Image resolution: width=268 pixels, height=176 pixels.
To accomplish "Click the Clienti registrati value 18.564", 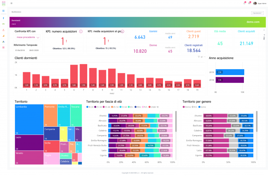I will [x=194, y=51].
